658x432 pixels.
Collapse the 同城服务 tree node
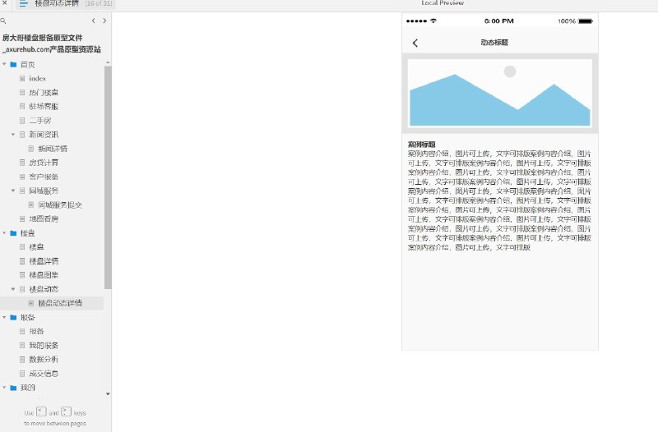coord(13,191)
